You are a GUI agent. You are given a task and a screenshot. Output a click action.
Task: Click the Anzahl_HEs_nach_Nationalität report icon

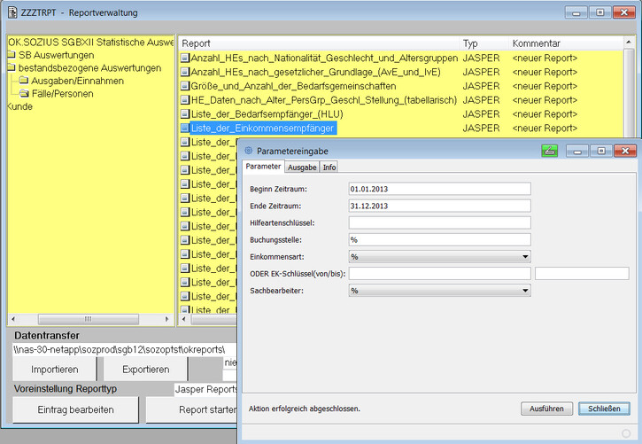[185, 58]
